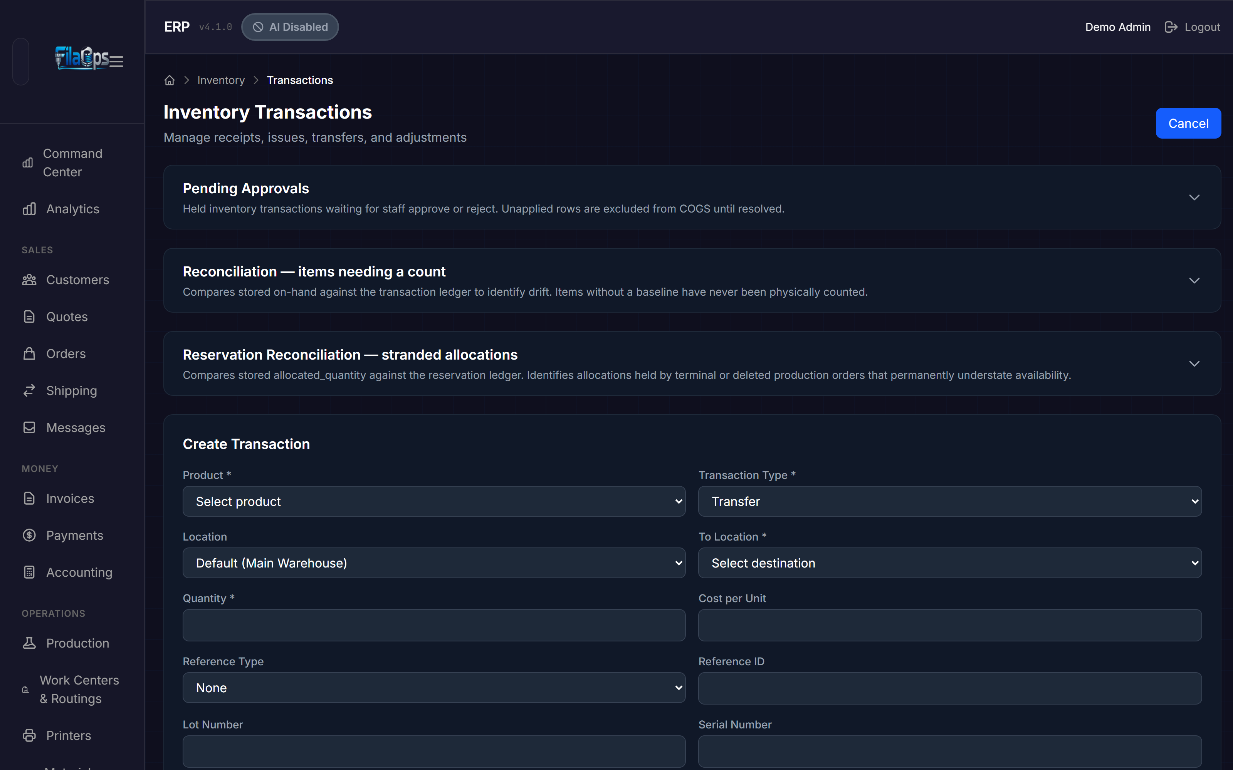Toggle the sidebar hamburger menu icon
Viewport: 1233px width, 770px height.
coord(117,62)
